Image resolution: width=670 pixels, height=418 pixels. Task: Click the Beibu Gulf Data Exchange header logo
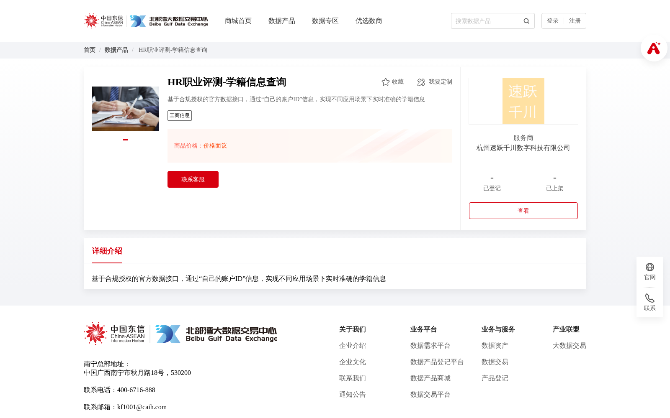(169, 21)
